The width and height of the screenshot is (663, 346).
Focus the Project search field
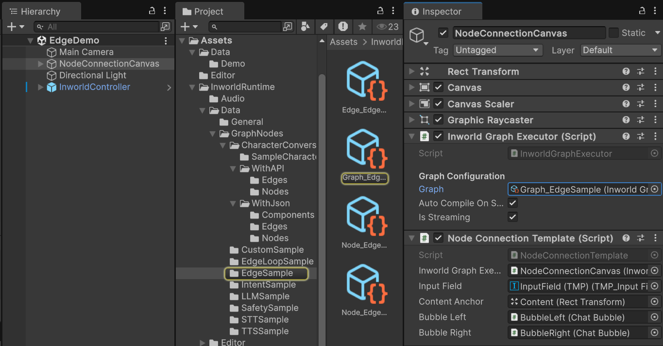coord(245,27)
